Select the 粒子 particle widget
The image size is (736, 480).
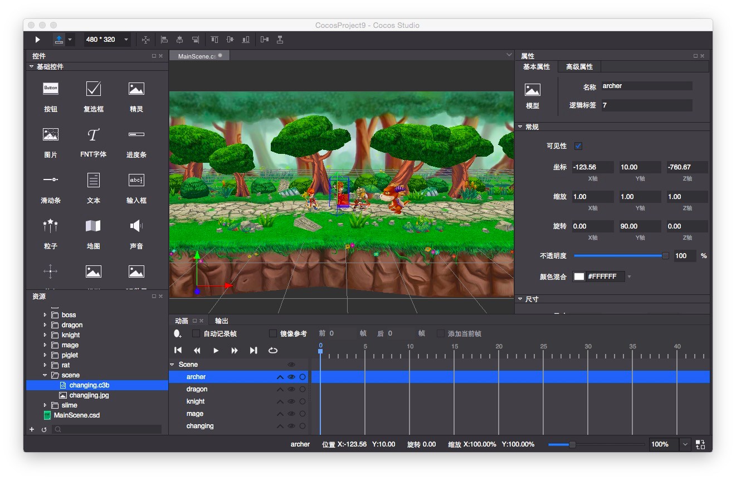click(51, 234)
